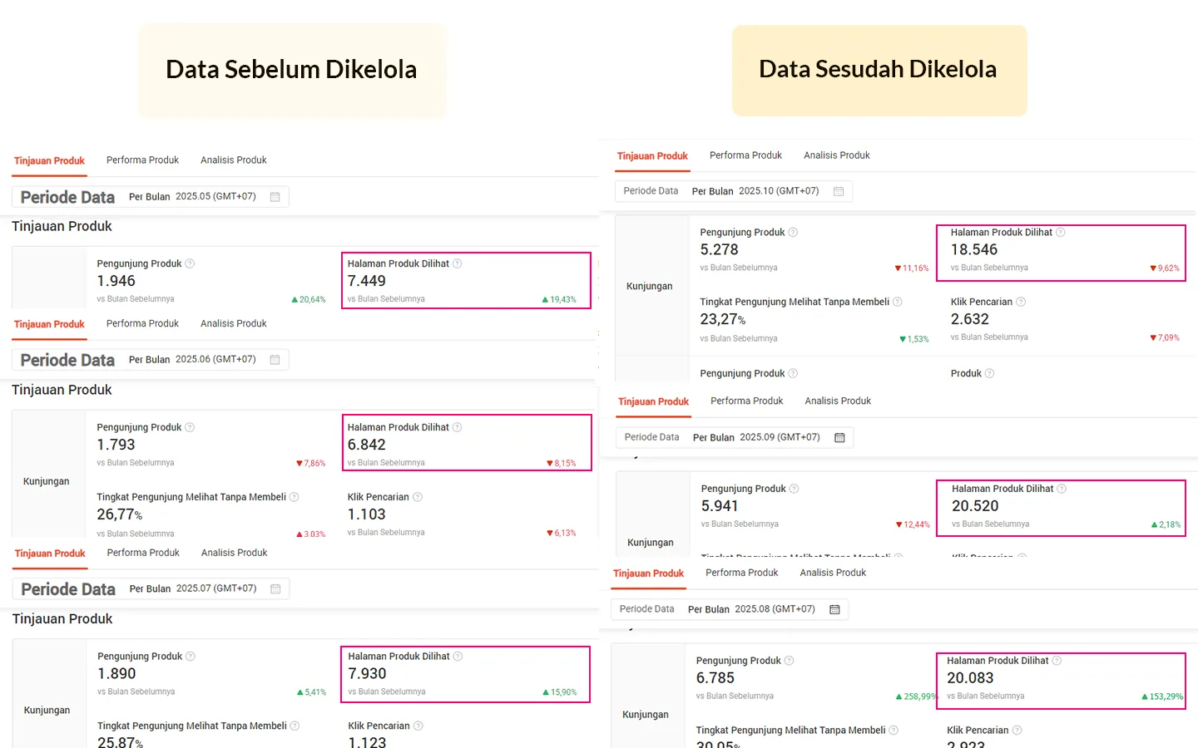This screenshot has width=1198, height=748.
Task: Click the Data Sesudah Dikelola banner
Action: 879,70
